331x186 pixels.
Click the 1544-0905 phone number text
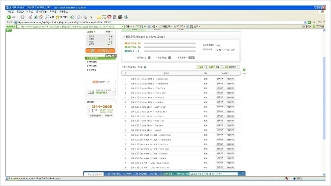click(x=102, y=107)
